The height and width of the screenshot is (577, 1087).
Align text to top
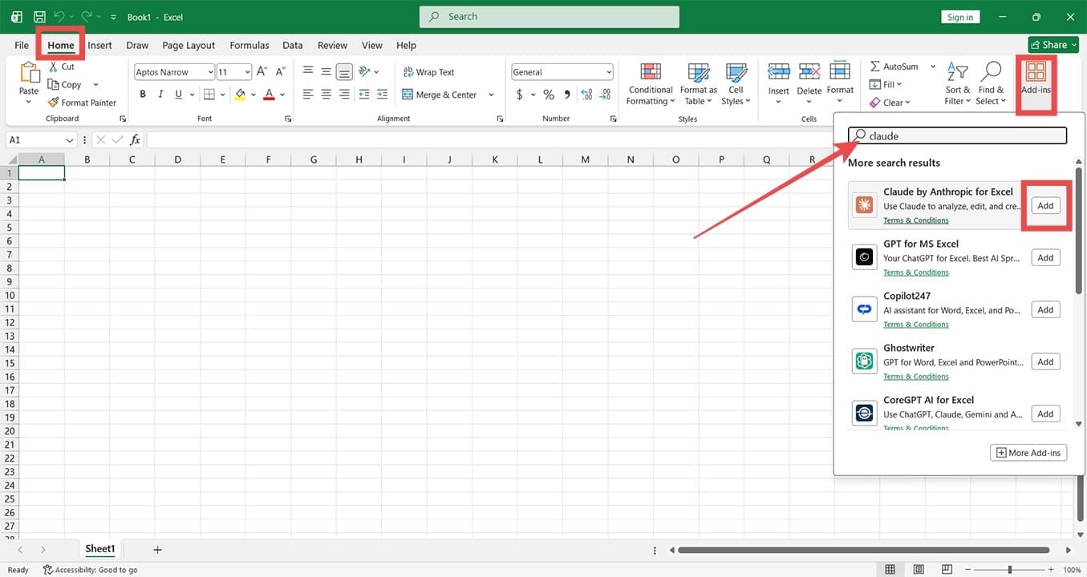[x=308, y=72]
